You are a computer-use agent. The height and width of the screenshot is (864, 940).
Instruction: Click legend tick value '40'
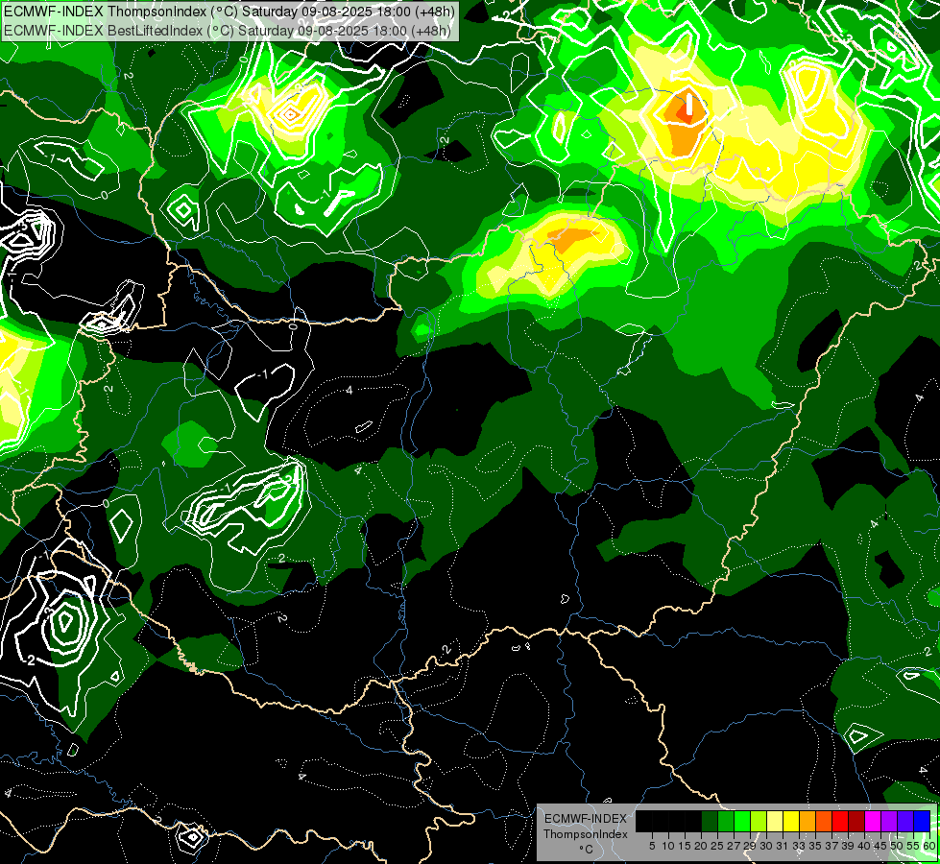(864, 846)
